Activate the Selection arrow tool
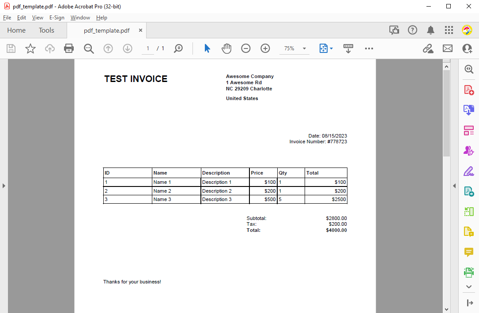Image resolution: width=479 pixels, height=313 pixels. 207,48
